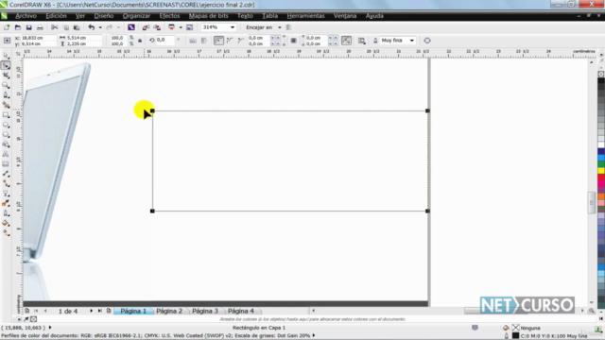The image size is (605, 340).
Task: Pick the yellow swatch in color palette
Action: [601, 170]
